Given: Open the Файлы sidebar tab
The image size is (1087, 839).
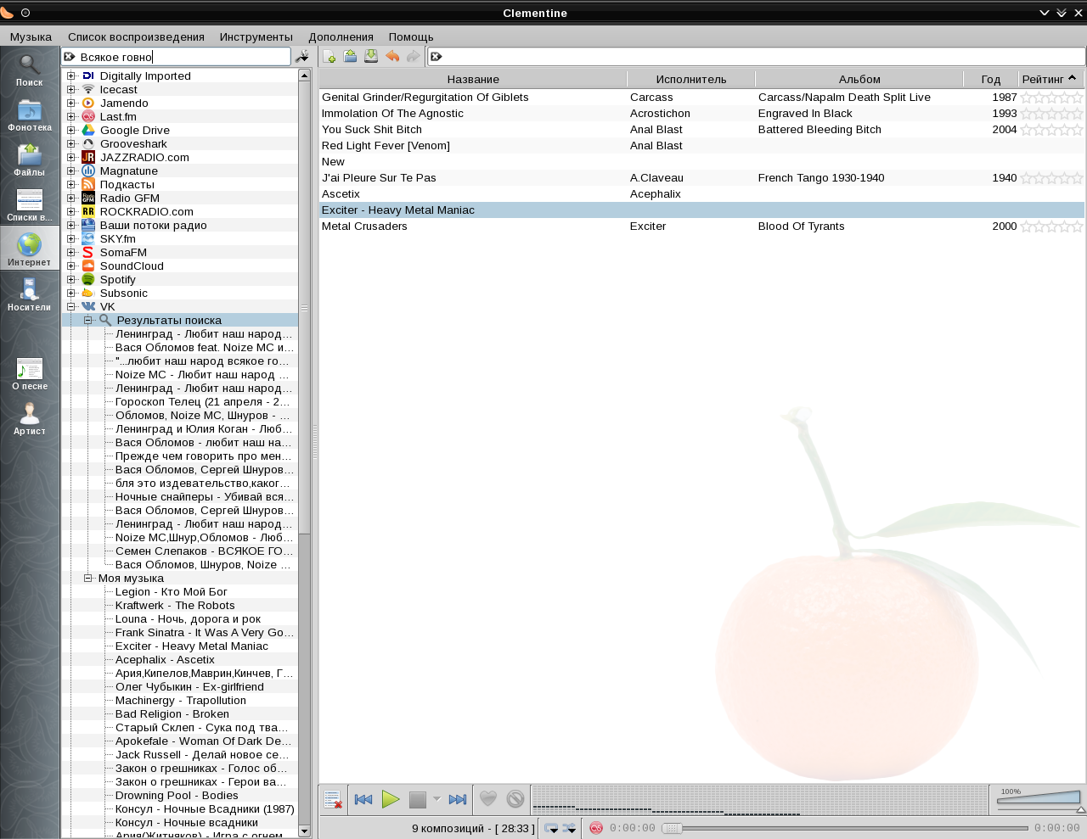Looking at the screenshot, I should pyautogui.click(x=30, y=160).
